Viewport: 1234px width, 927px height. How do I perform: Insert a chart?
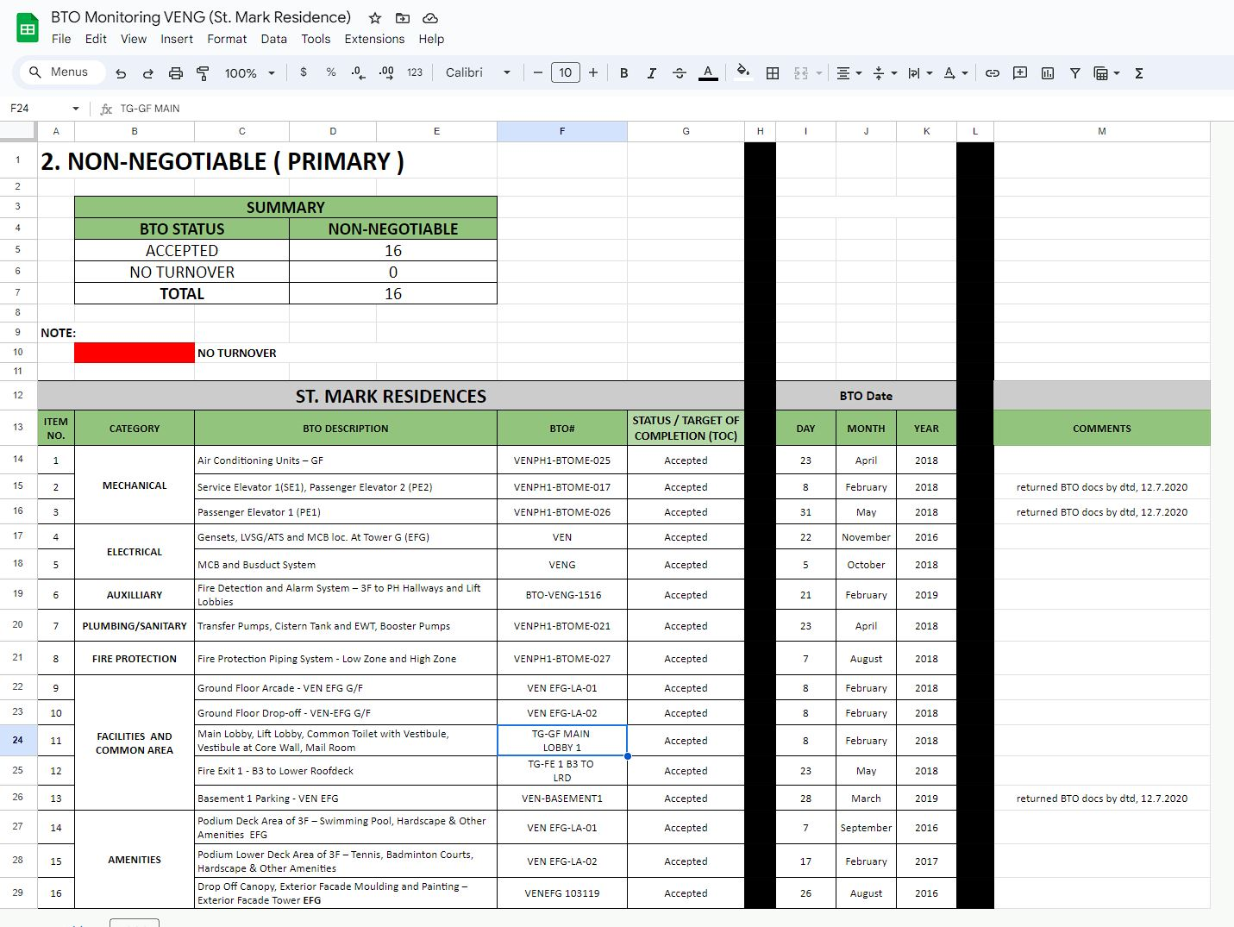click(1048, 73)
